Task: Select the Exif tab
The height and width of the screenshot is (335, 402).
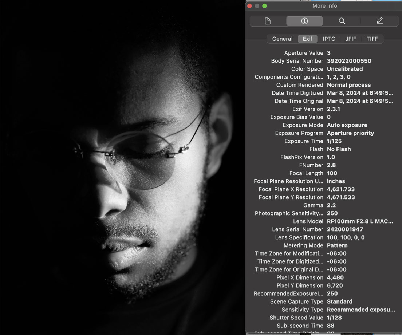Action: [307, 39]
